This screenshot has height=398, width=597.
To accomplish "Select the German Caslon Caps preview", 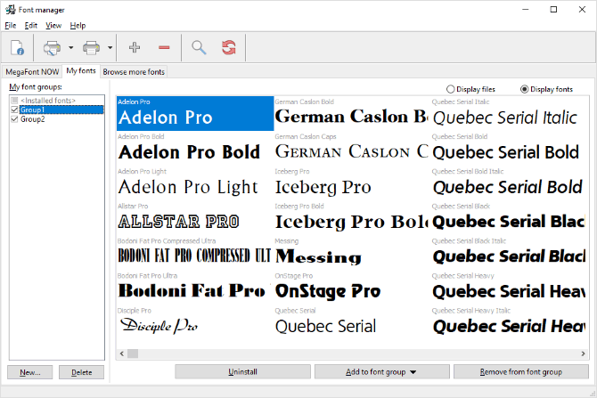I will 352,149.
